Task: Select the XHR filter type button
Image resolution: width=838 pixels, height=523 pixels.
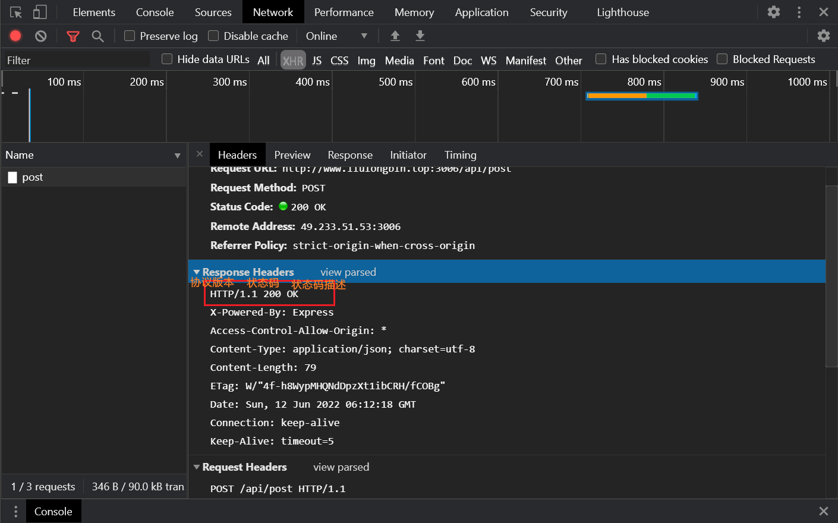Action: point(292,61)
